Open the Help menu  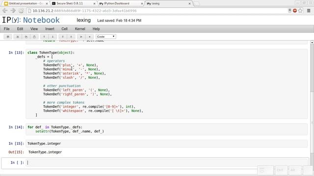coord(96,29)
